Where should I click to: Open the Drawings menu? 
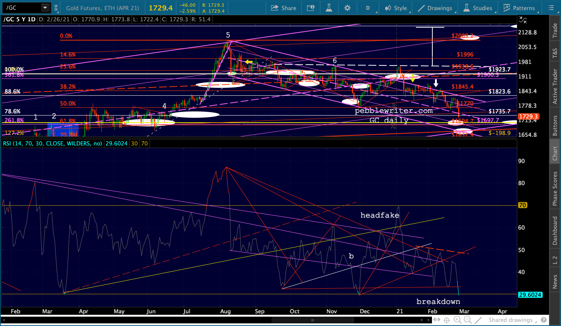click(x=435, y=8)
